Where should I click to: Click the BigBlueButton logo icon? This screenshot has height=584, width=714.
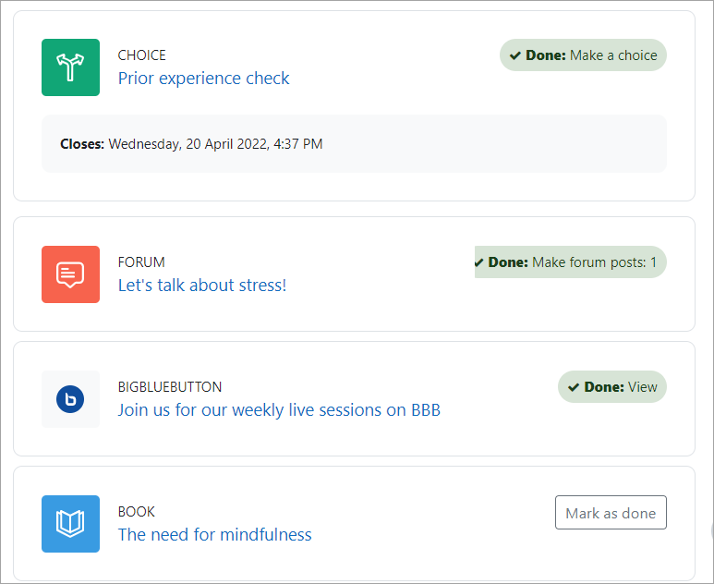70,399
